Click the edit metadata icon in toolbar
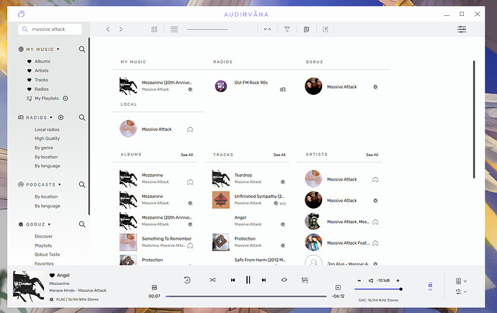This screenshot has width=497, height=313. [x=325, y=30]
